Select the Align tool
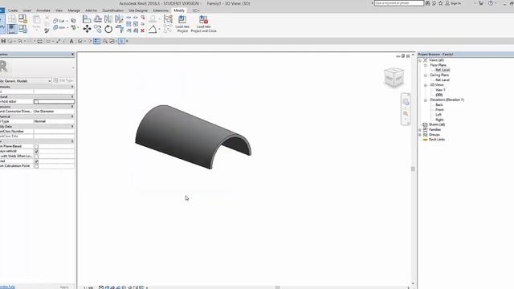This screenshot has height=289, width=514. 87,19
